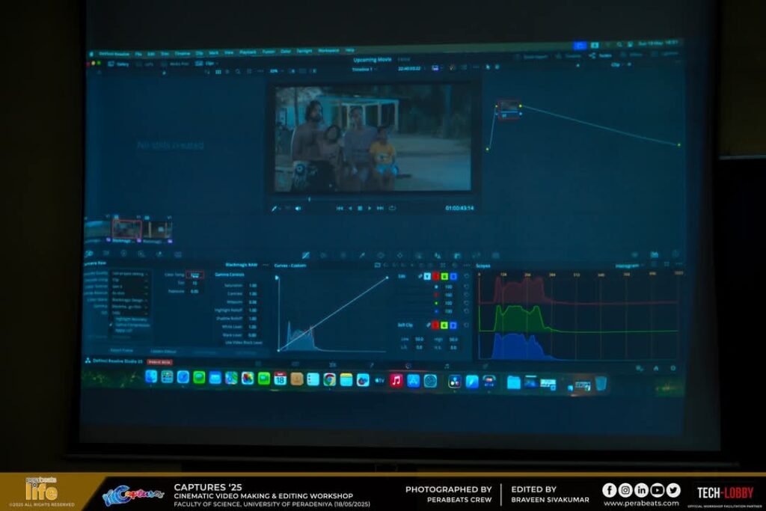Open the Color menu
The height and width of the screenshot is (511, 766).
click(286, 52)
